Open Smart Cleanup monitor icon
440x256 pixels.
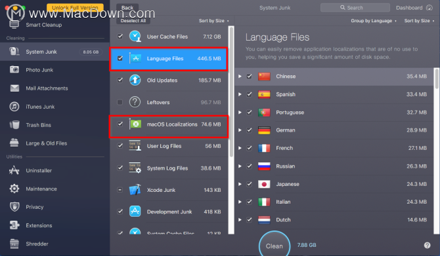point(14,24)
